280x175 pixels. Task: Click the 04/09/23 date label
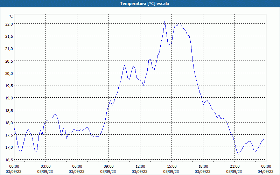(266, 171)
